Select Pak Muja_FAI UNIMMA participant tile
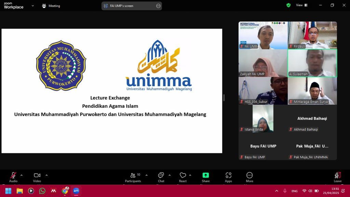The height and width of the screenshot is (197, 350). pyautogui.click(x=312, y=146)
